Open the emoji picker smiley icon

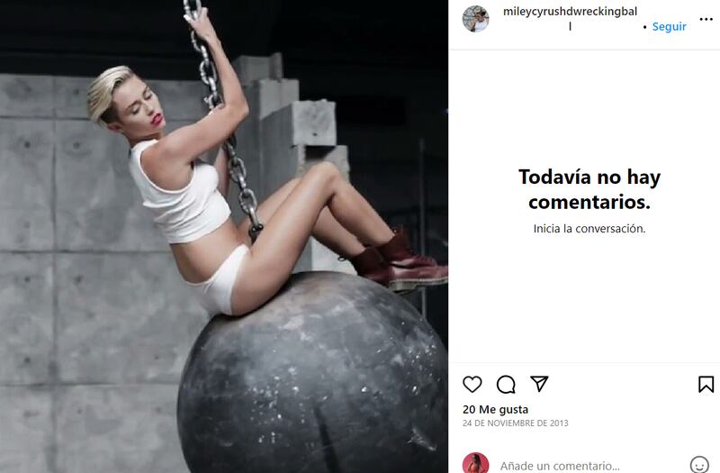pos(699,465)
